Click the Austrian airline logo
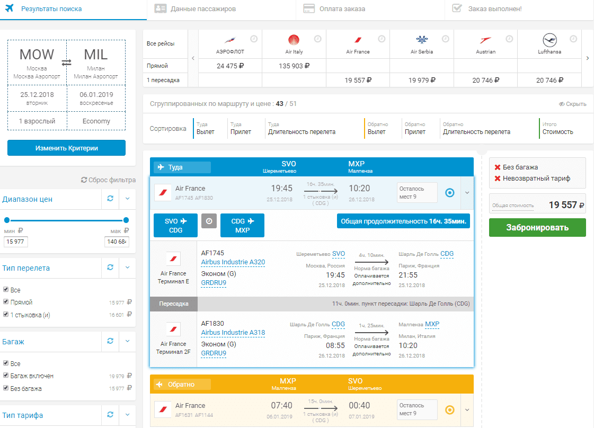The width and height of the screenshot is (594, 428). click(485, 40)
